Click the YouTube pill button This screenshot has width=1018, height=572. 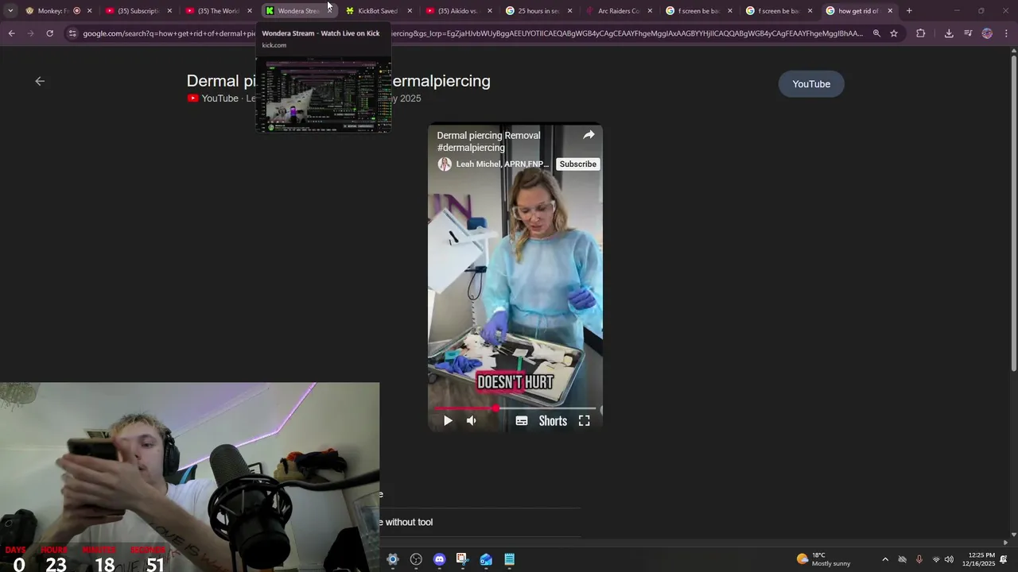click(811, 84)
